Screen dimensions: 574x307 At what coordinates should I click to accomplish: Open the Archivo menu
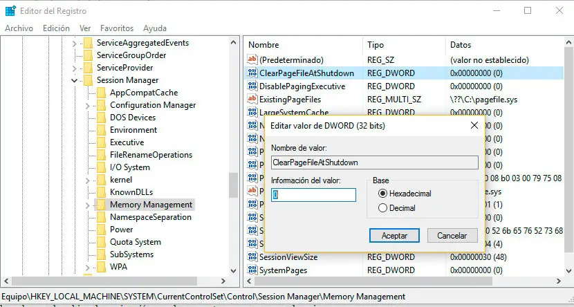coord(19,28)
